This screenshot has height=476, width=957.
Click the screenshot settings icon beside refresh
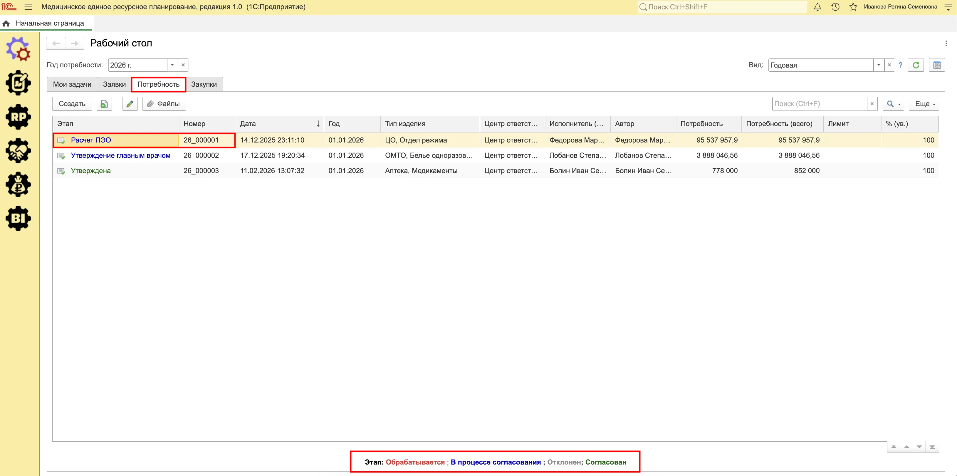point(937,65)
